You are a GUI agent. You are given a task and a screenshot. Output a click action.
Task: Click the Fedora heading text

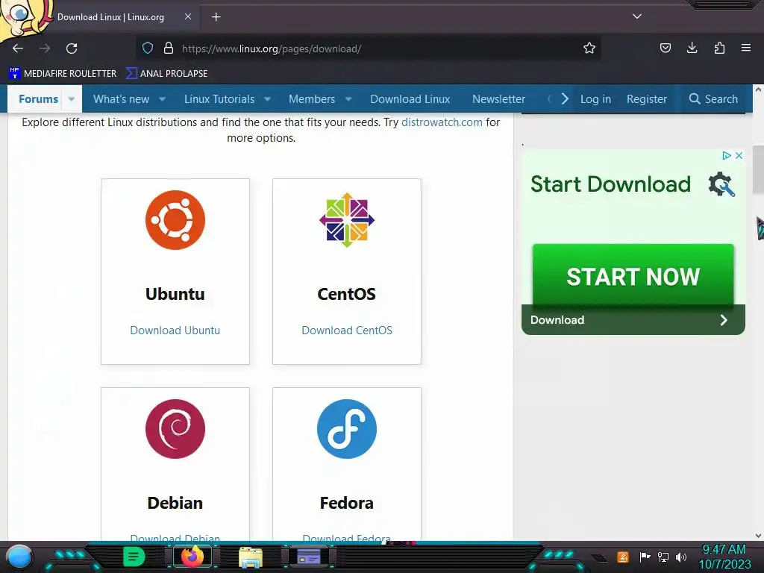(x=346, y=503)
